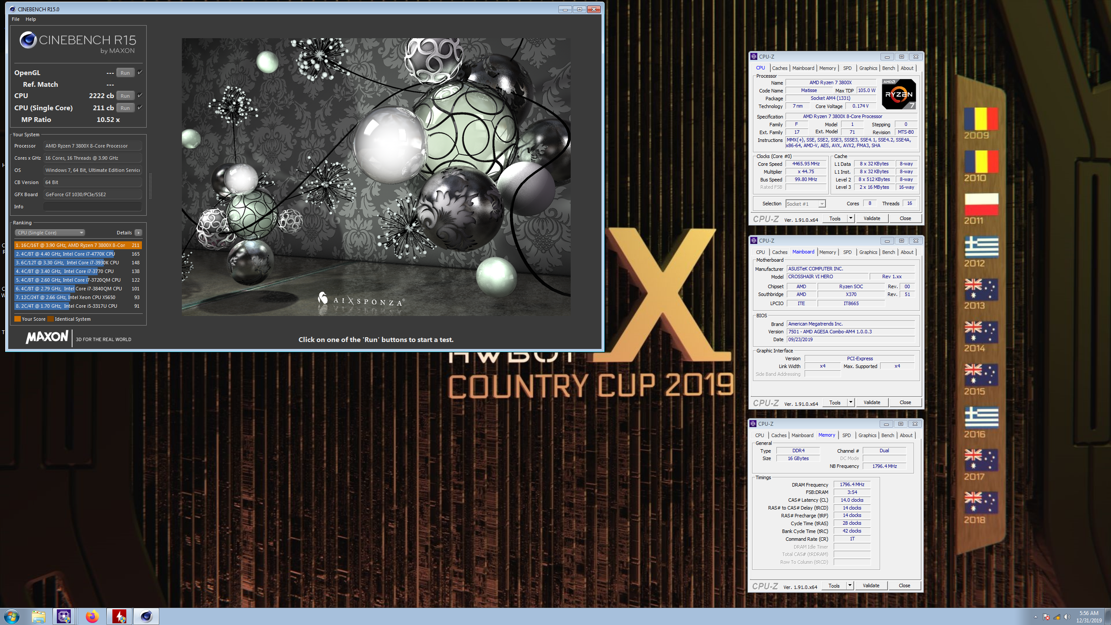Toggle the CPU test checkbox
This screenshot has height=625, width=1111.
[x=140, y=95]
